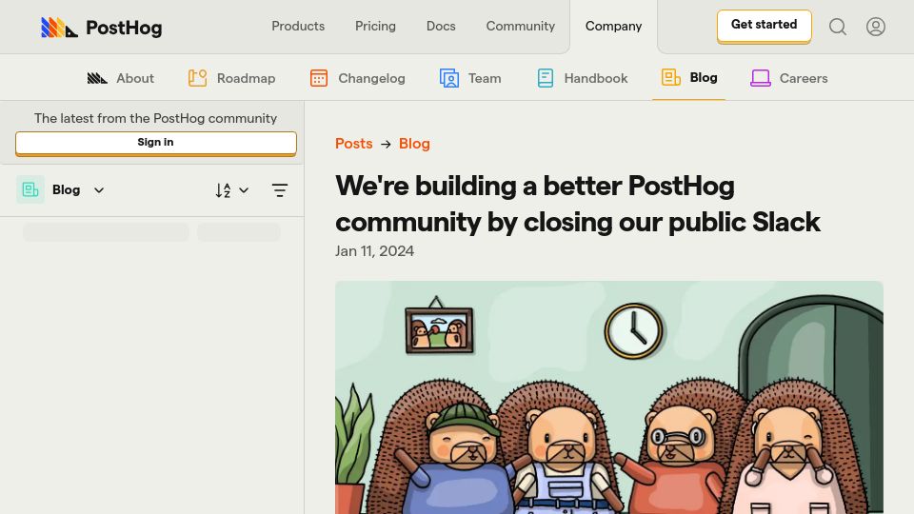
Task: Click the article title heading
Action: (x=578, y=204)
